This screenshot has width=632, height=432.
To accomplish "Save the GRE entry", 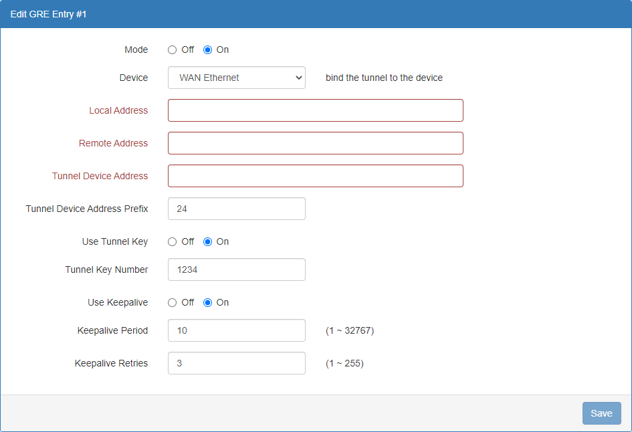I will tap(601, 413).
